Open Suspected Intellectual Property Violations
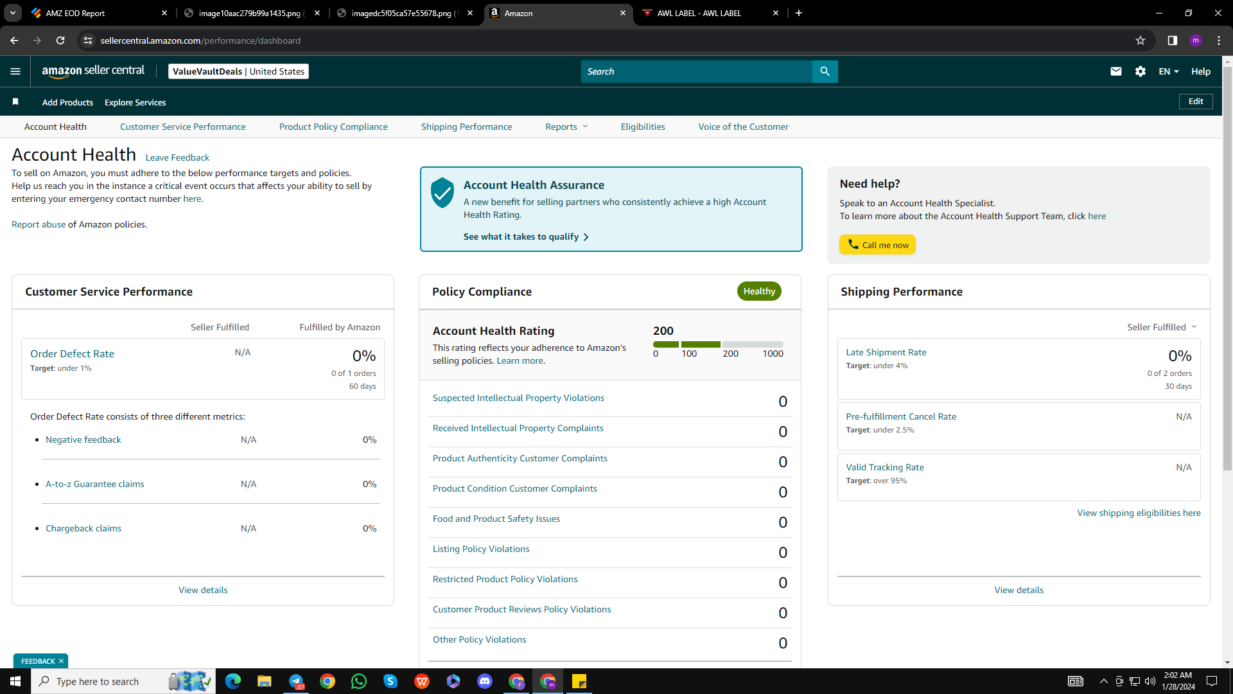The width and height of the screenshot is (1233, 694). point(518,398)
